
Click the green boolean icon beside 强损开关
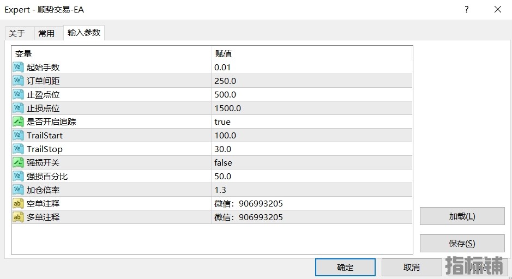click(x=19, y=162)
